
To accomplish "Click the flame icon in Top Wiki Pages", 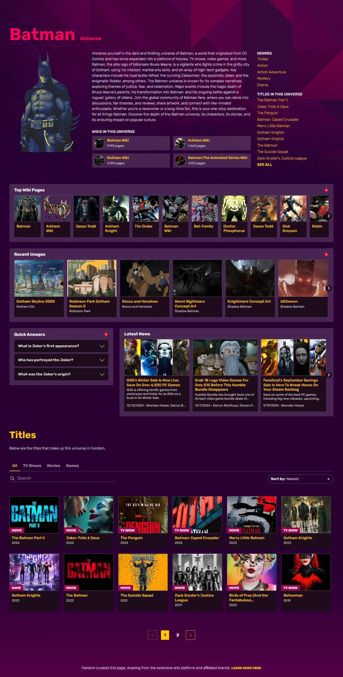I will coord(326,190).
